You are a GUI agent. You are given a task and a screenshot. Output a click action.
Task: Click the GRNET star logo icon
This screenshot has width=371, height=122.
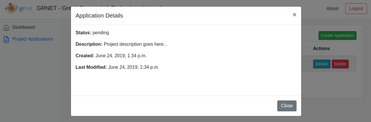(x=12, y=9)
